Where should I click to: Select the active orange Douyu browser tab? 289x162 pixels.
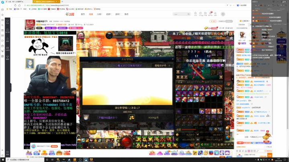click(46, 2)
